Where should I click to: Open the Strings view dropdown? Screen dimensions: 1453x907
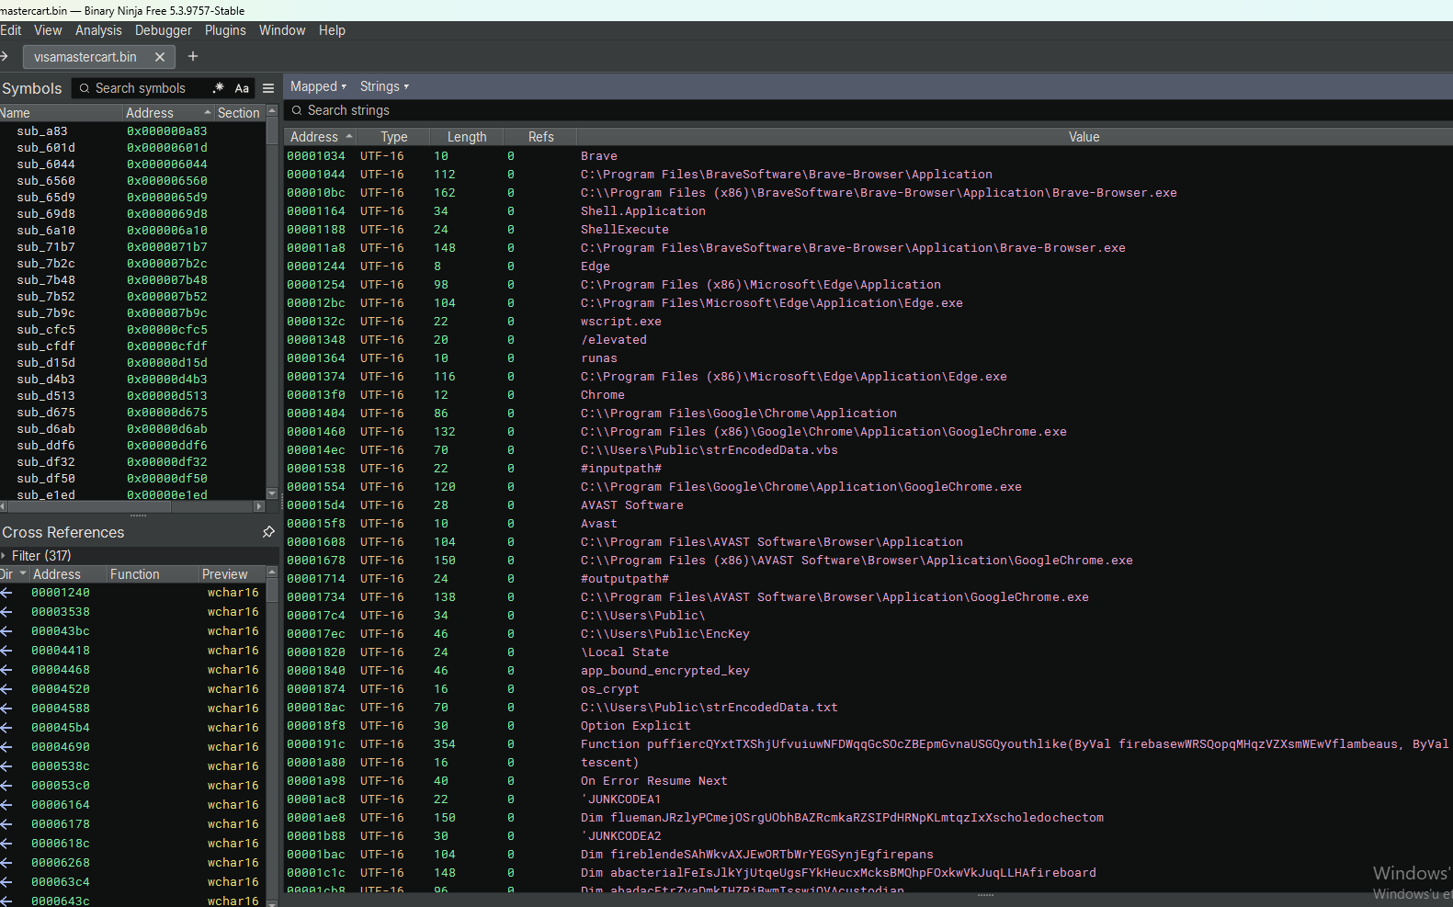384,86
